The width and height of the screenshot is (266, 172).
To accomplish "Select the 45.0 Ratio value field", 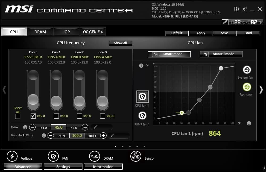I will [59, 127].
